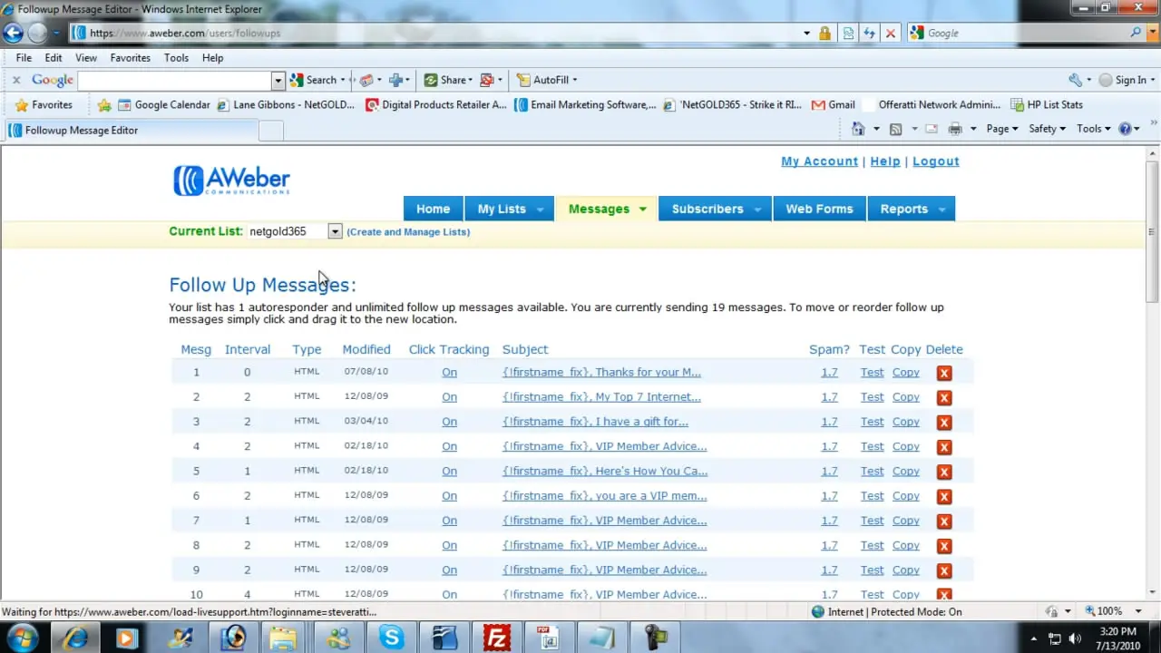Click the Read Mail icon in command bar
This screenshot has height=653, width=1161.
pyautogui.click(x=931, y=129)
